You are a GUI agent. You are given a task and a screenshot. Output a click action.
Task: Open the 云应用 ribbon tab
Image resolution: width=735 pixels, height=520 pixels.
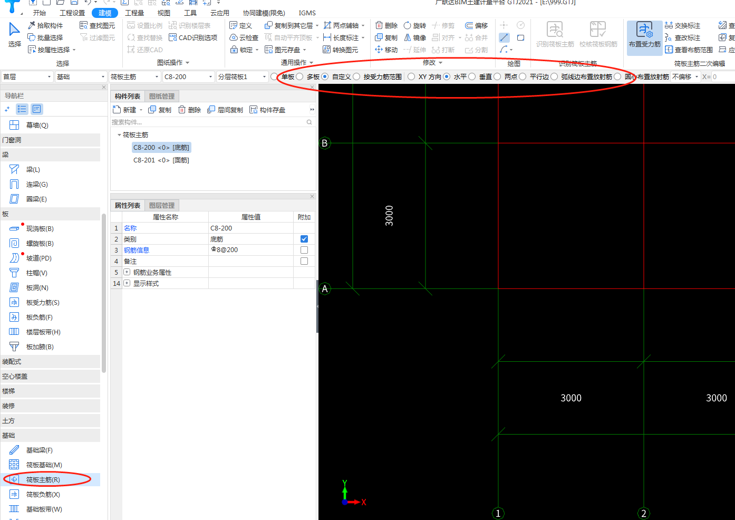(220, 13)
